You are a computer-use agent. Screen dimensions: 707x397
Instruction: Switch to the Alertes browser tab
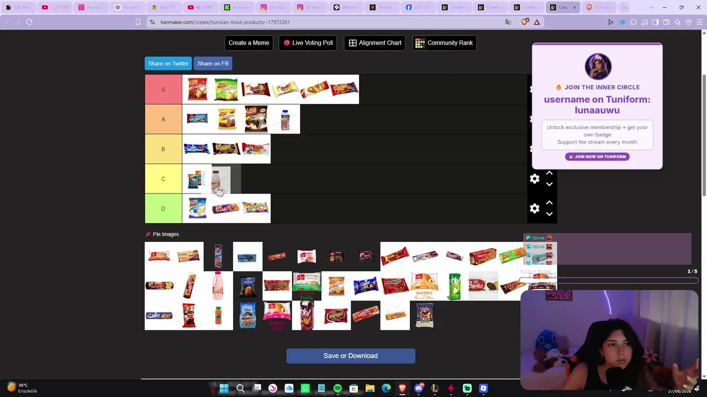point(345,7)
